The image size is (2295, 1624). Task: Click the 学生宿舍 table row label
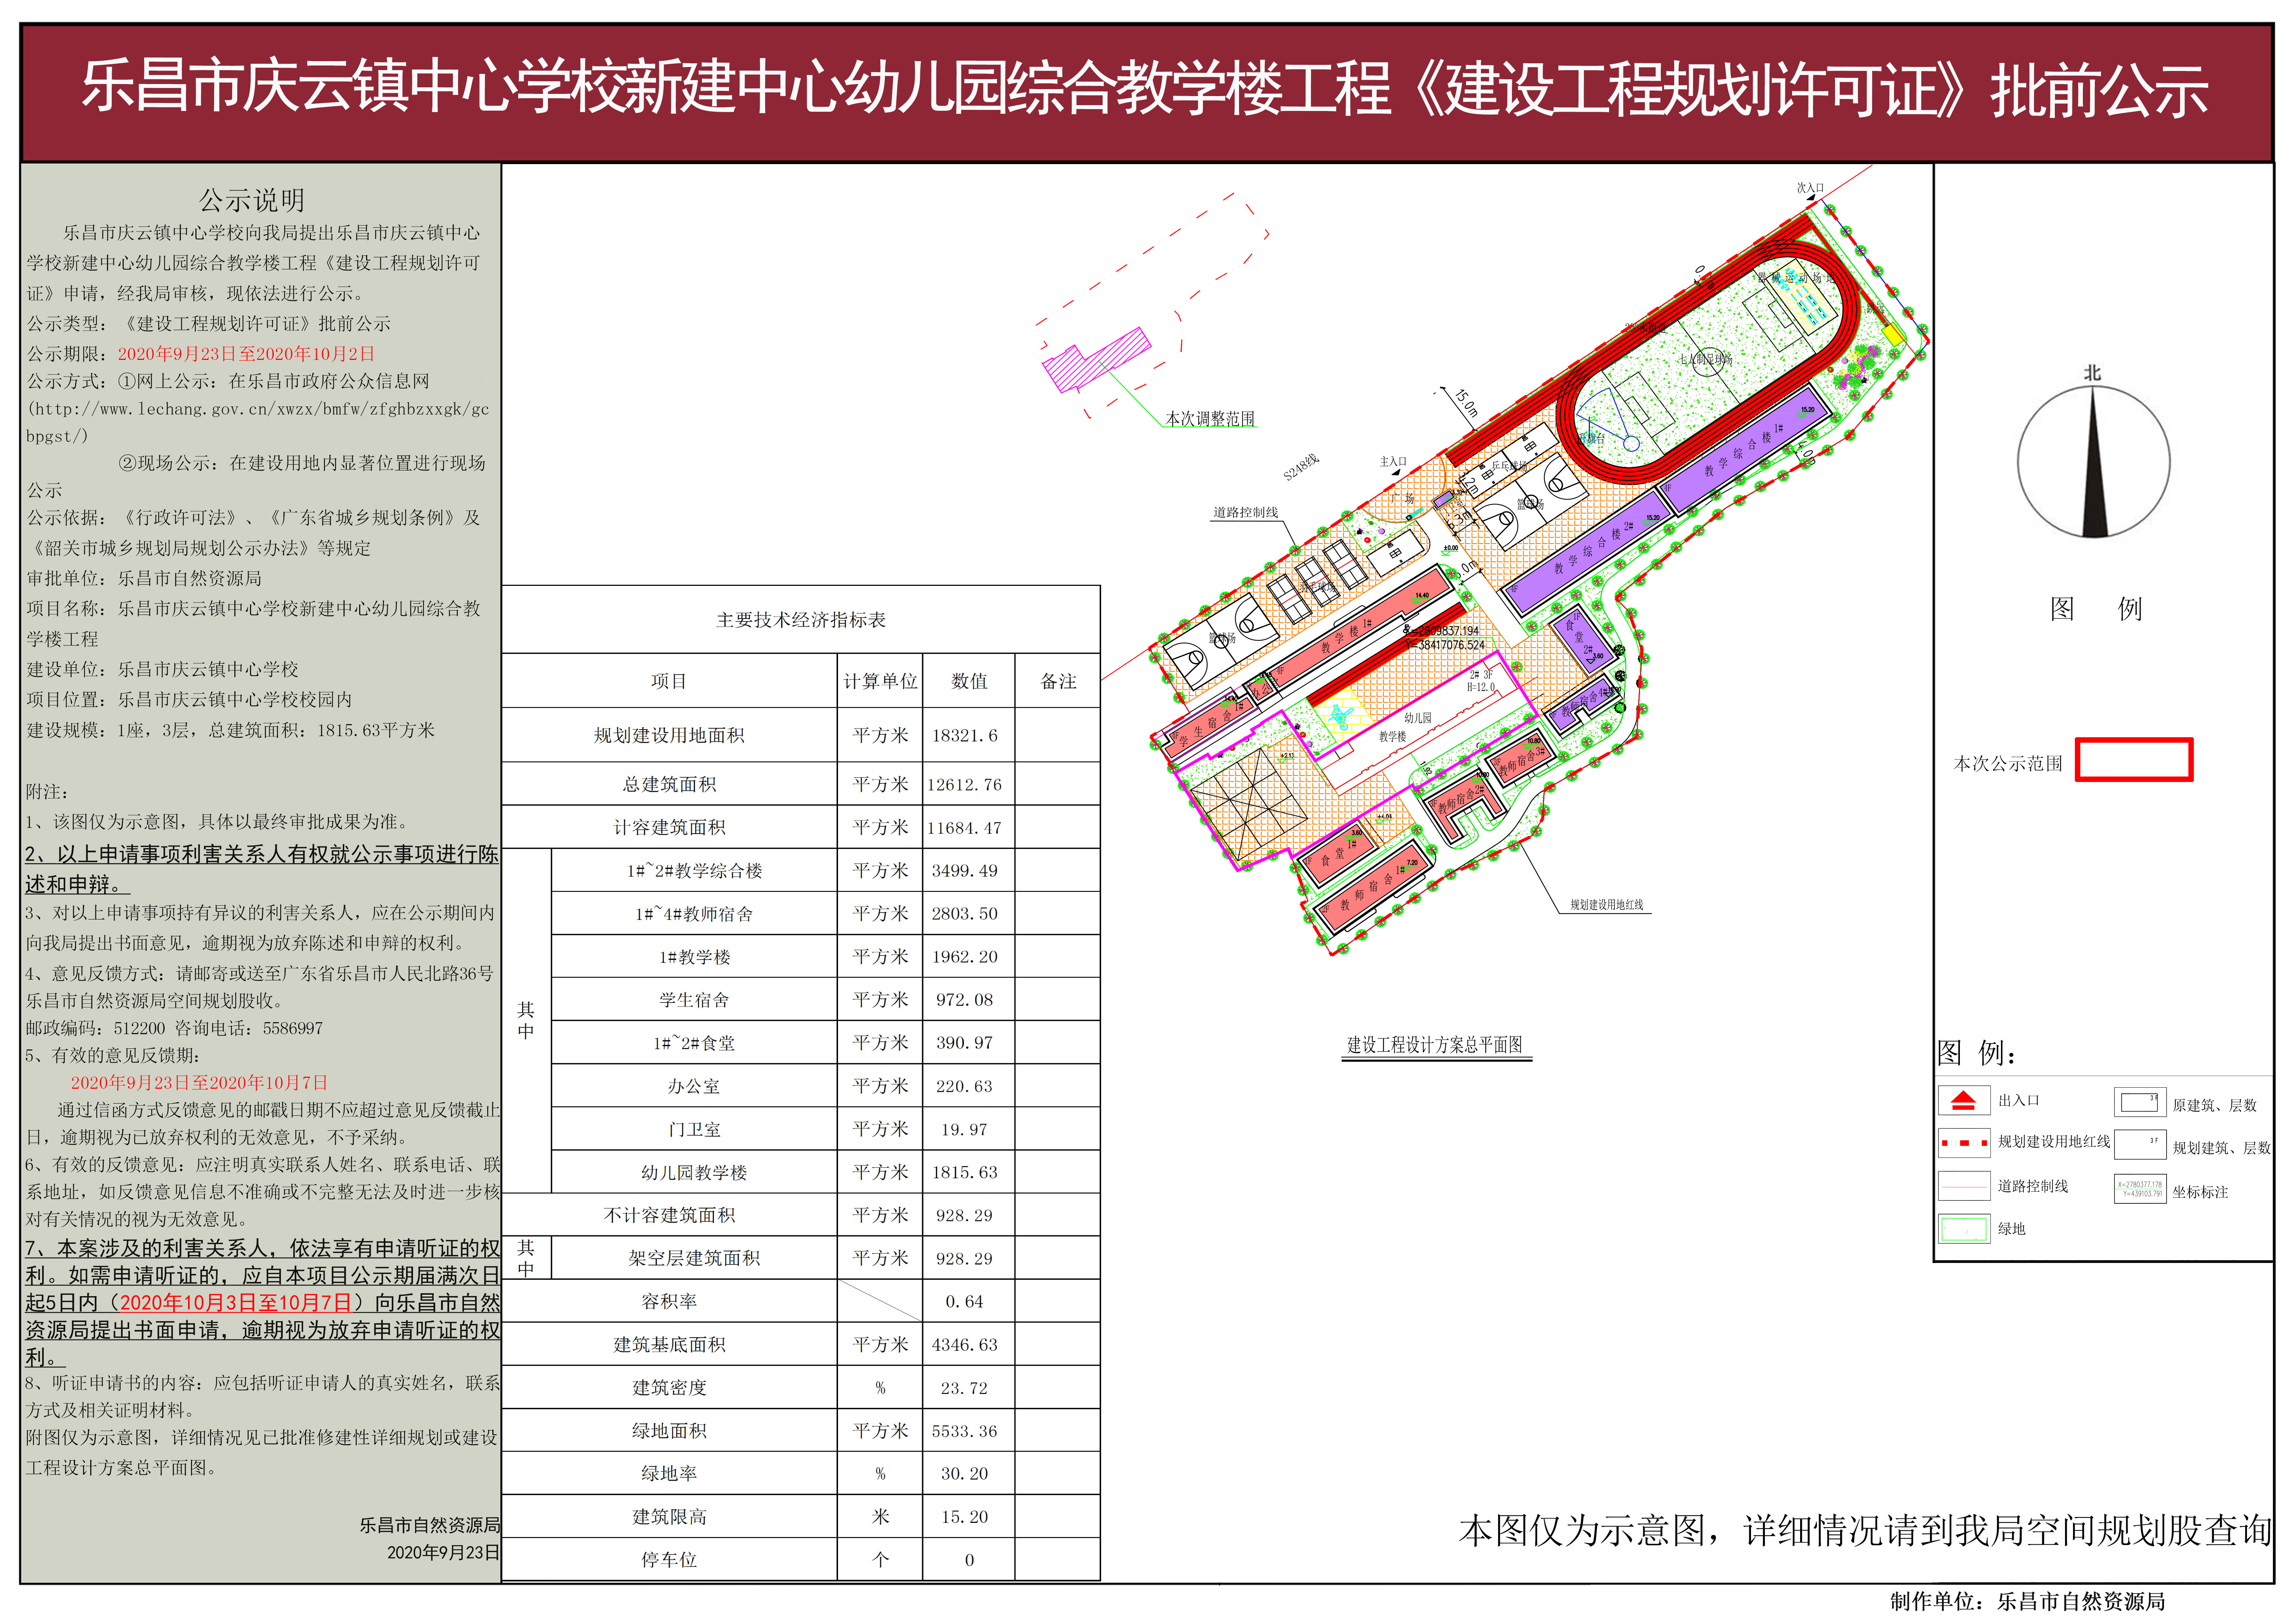click(694, 1000)
